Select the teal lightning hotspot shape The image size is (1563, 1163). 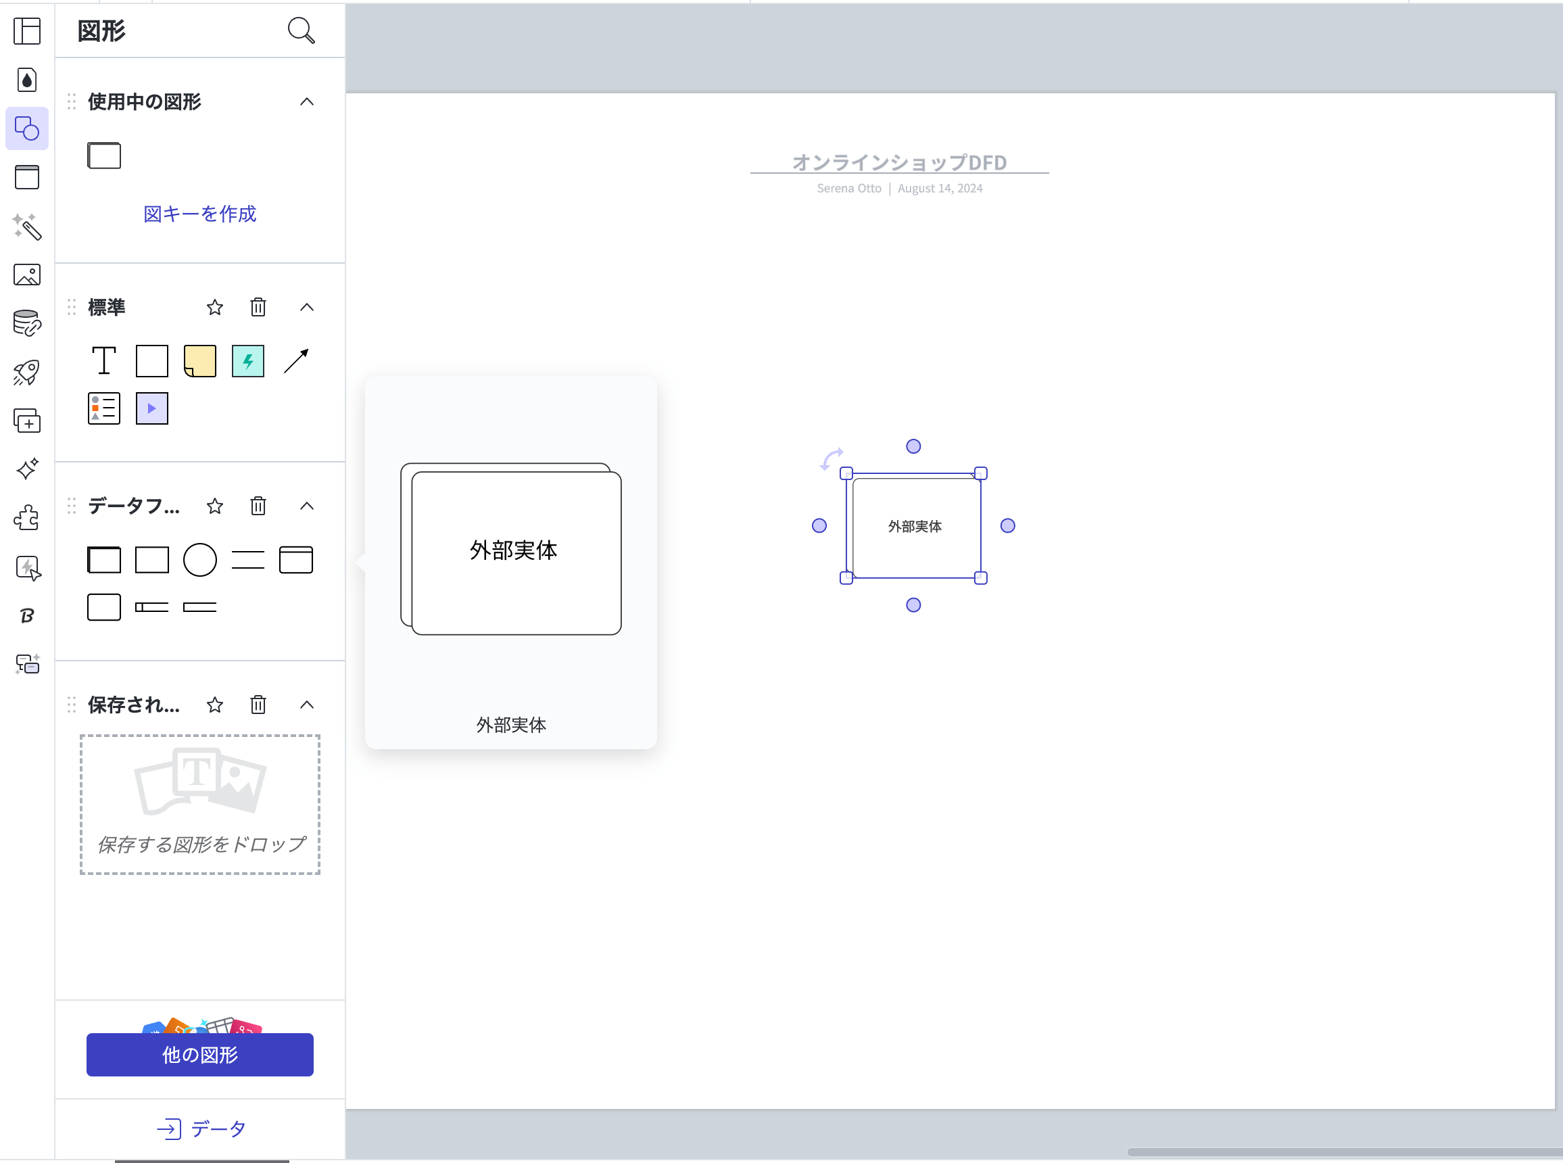coord(247,361)
